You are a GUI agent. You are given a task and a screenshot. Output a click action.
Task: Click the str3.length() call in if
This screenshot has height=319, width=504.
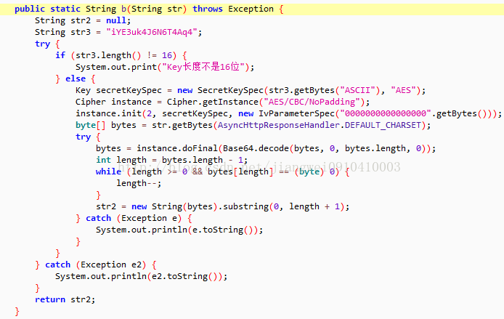(108, 55)
